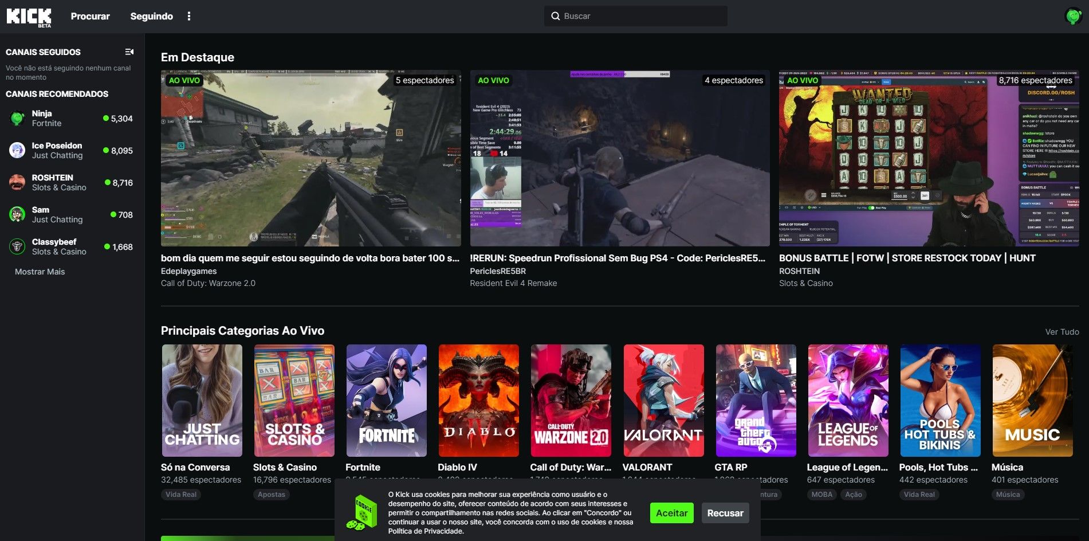Viewport: 1089px width, 541px height.
Task: Select the Procurar menu item
Action: pyautogui.click(x=90, y=16)
